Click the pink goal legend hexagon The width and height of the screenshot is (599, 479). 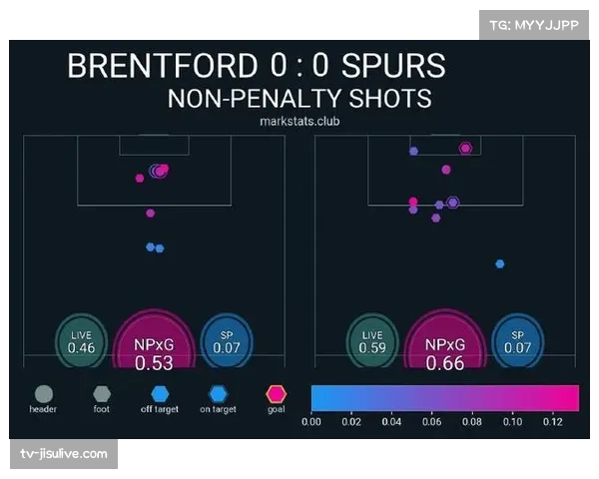(x=277, y=393)
